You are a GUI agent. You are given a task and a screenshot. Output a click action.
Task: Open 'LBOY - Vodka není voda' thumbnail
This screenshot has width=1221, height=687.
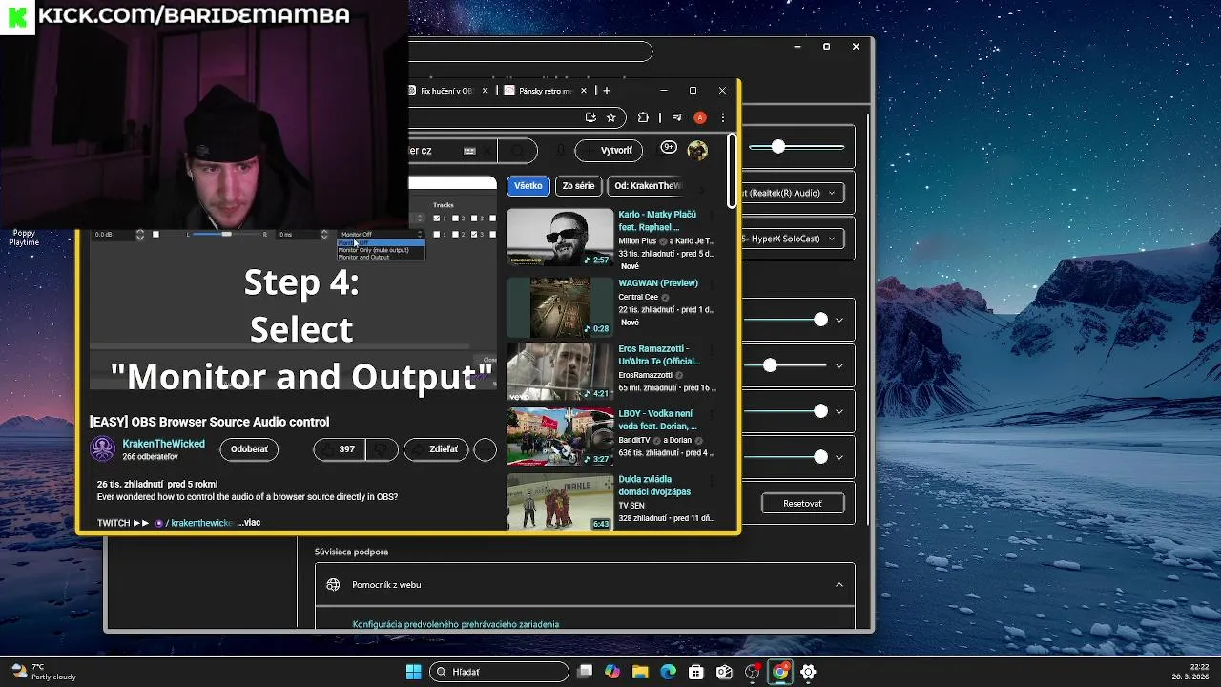(x=560, y=437)
